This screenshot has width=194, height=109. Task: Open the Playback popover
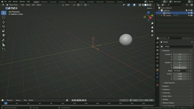click(10, 100)
